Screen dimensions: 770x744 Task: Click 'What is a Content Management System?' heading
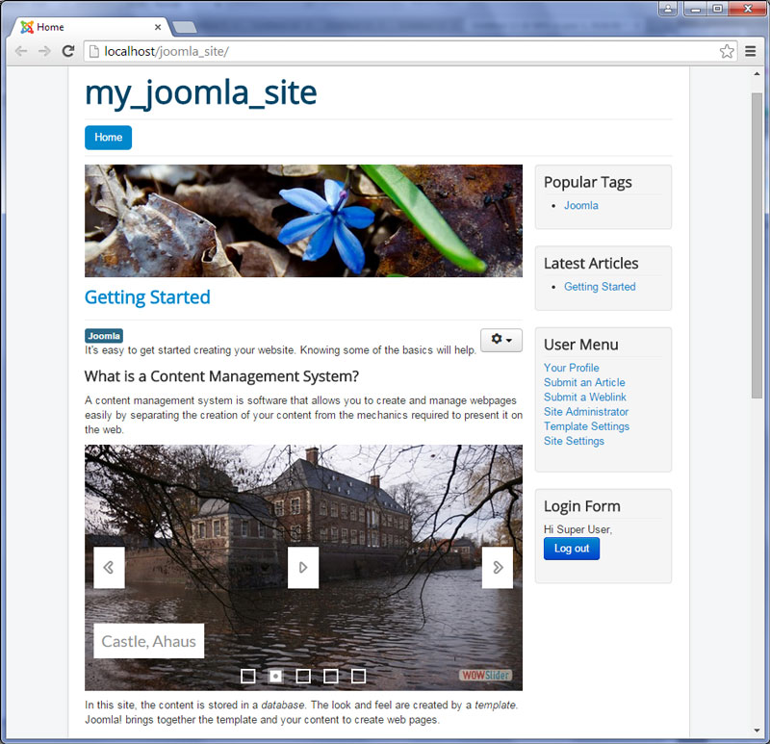(221, 376)
